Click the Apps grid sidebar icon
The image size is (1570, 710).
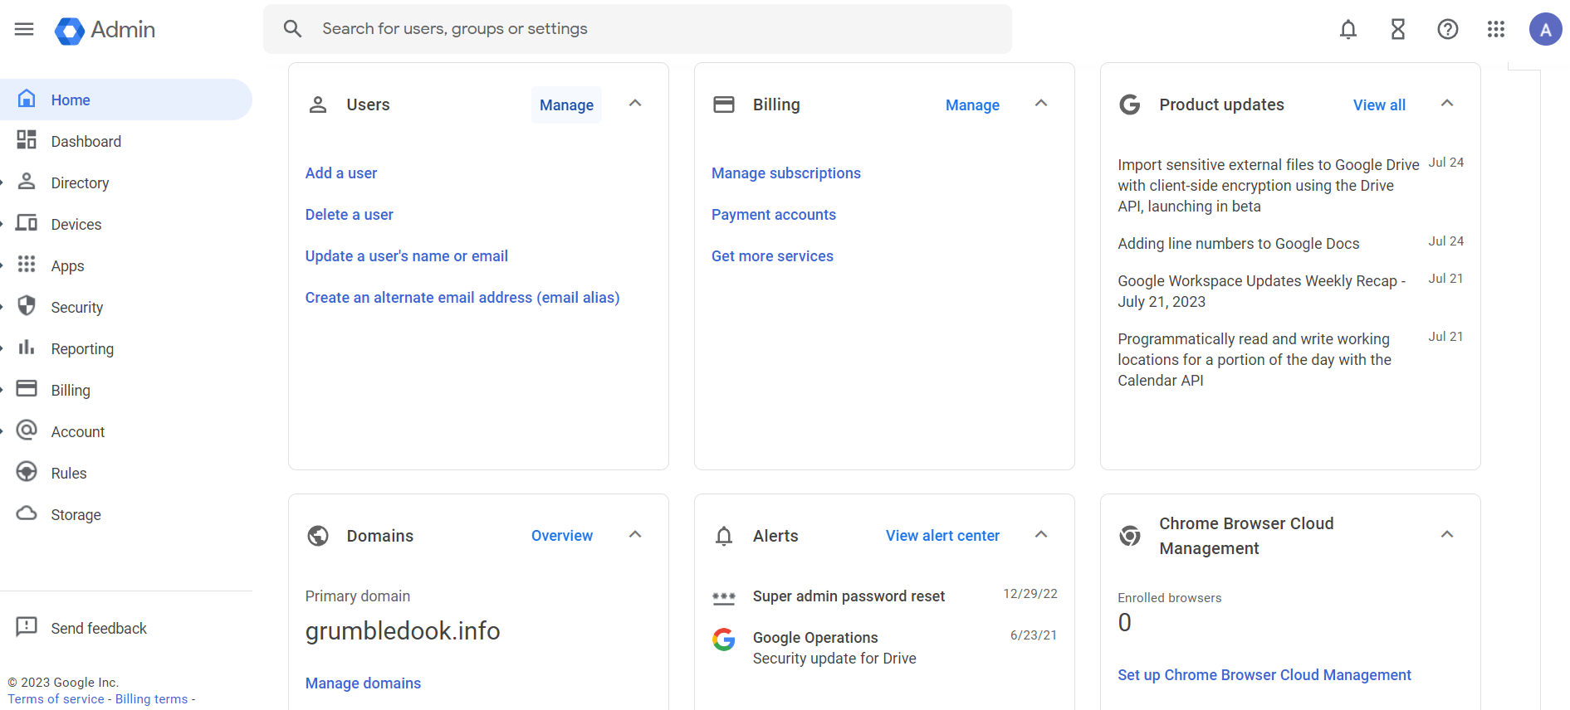tap(27, 265)
